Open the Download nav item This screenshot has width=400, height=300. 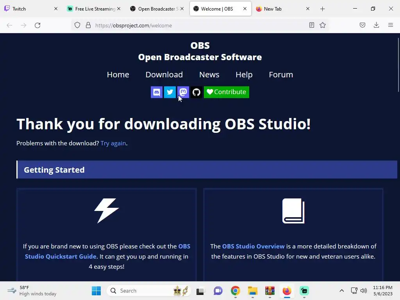pos(164,75)
